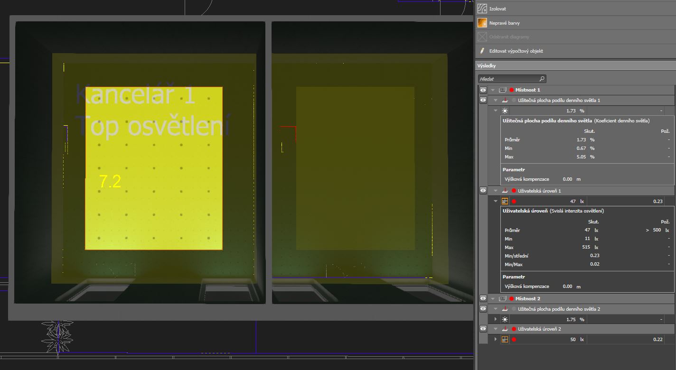Screen dimensions: 676x370
Task: Click the disabled Odstranit diagramy button
Action: pos(575,37)
